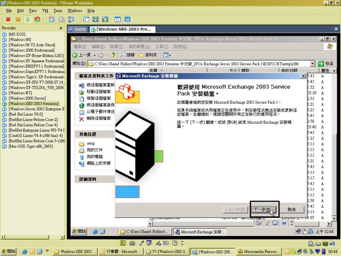
Task: Select [Red Hat Linux V8.0] in Favorites
Action: click(26, 114)
